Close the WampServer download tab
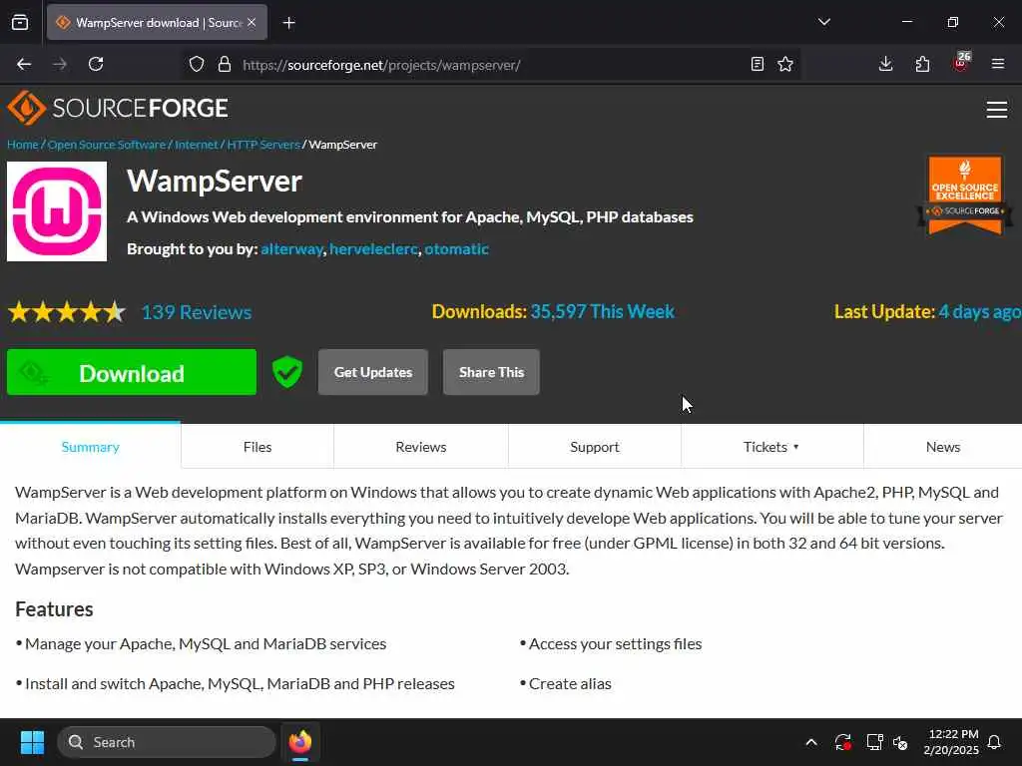This screenshot has height=766, width=1022. [x=252, y=22]
